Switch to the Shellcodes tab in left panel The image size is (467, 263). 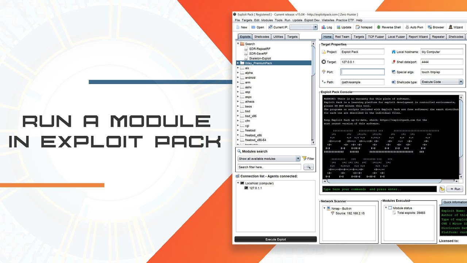pyautogui.click(x=262, y=37)
